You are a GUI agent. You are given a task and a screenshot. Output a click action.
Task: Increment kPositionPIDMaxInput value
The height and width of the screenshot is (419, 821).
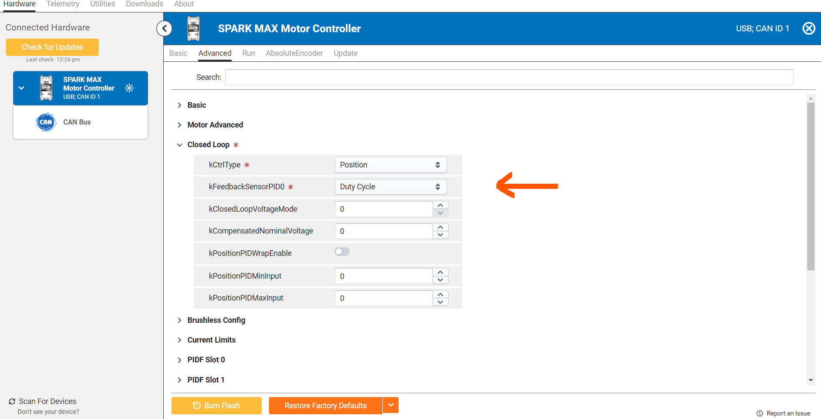(440, 295)
